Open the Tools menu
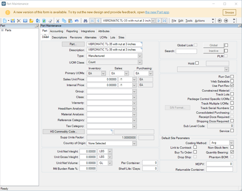The width and height of the screenshot is (242, 191). (x=189, y=21)
